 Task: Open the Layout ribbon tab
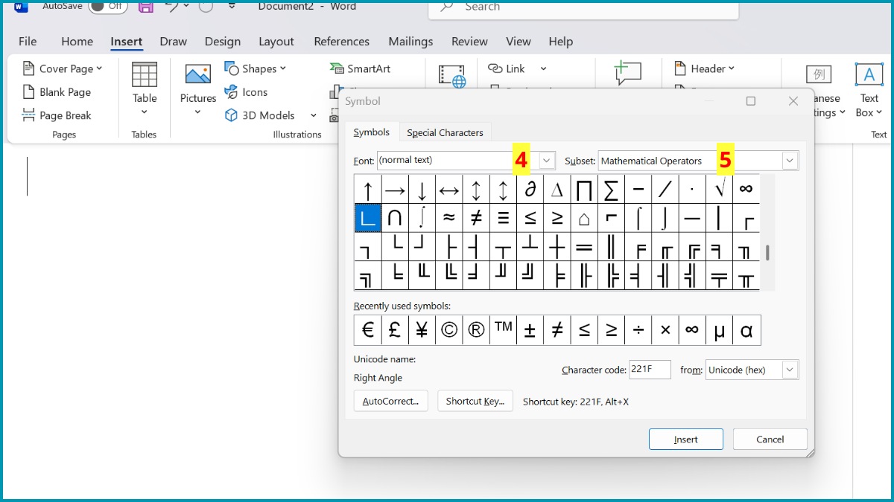tap(276, 42)
